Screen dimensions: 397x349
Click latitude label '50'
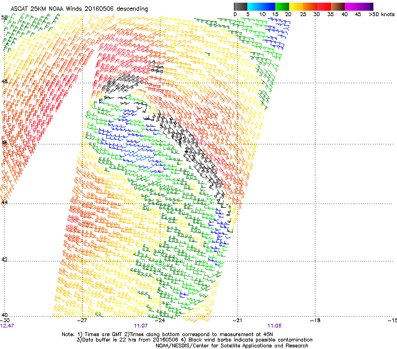point(4,18)
